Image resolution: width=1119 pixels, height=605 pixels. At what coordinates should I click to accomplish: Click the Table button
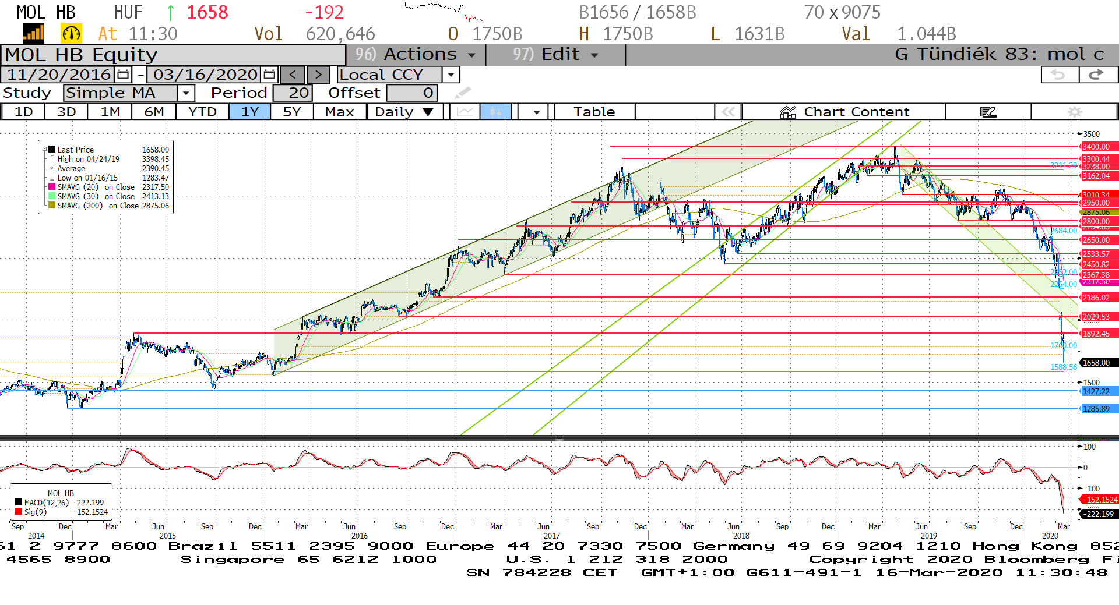[594, 112]
